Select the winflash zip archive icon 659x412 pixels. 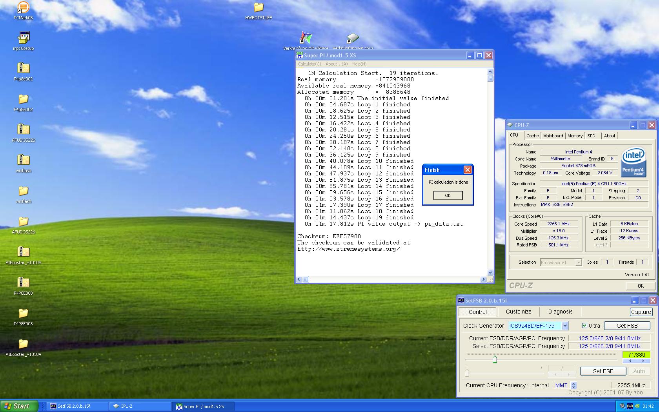[x=23, y=160]
